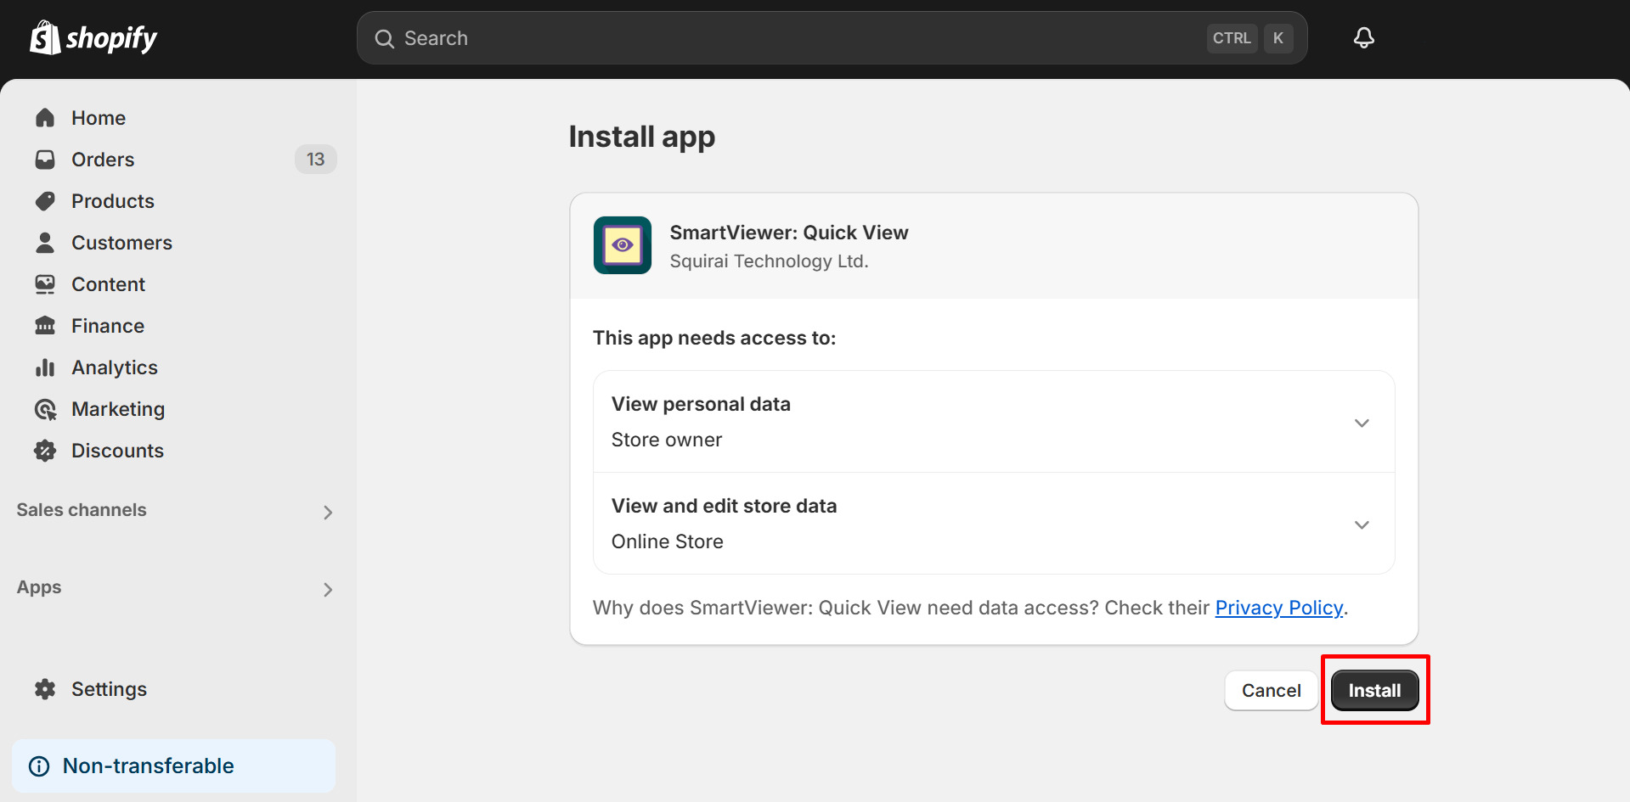This screenshot has width=1630, height=802.
Task: Click inside the Search bar
Action: [764, 37]
